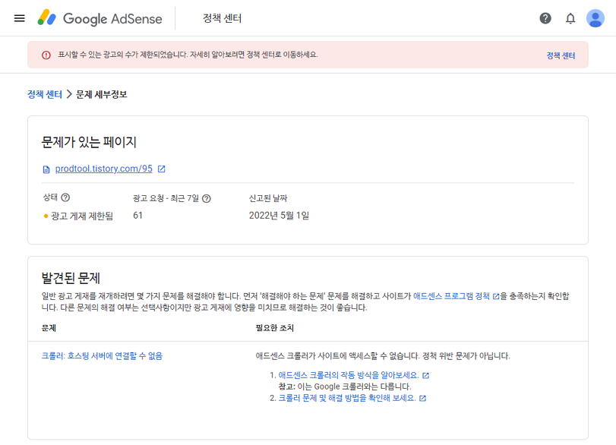Open the navigation hamburger menu
Image resolution: width=616 pixels, height=445 pixels.
tap(19, 18)
